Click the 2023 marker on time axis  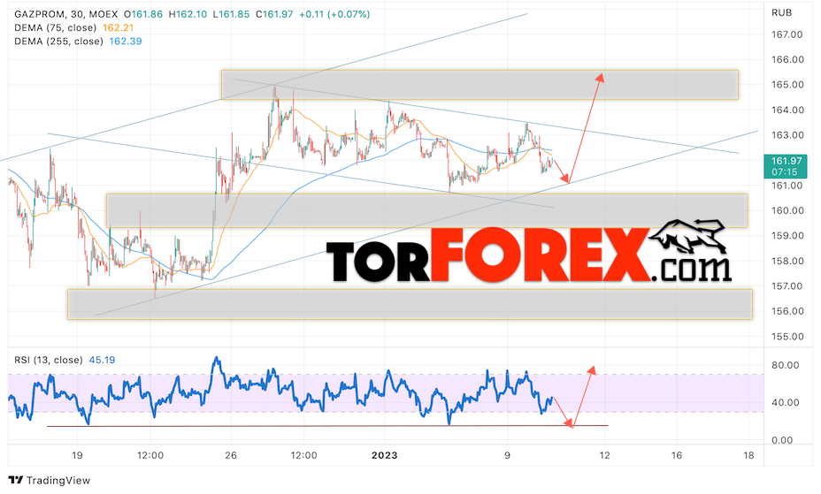[384, 455]
